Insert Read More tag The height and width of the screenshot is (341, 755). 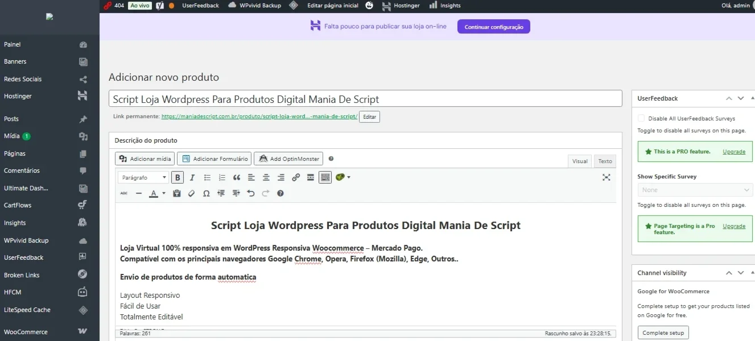[311, 177]
